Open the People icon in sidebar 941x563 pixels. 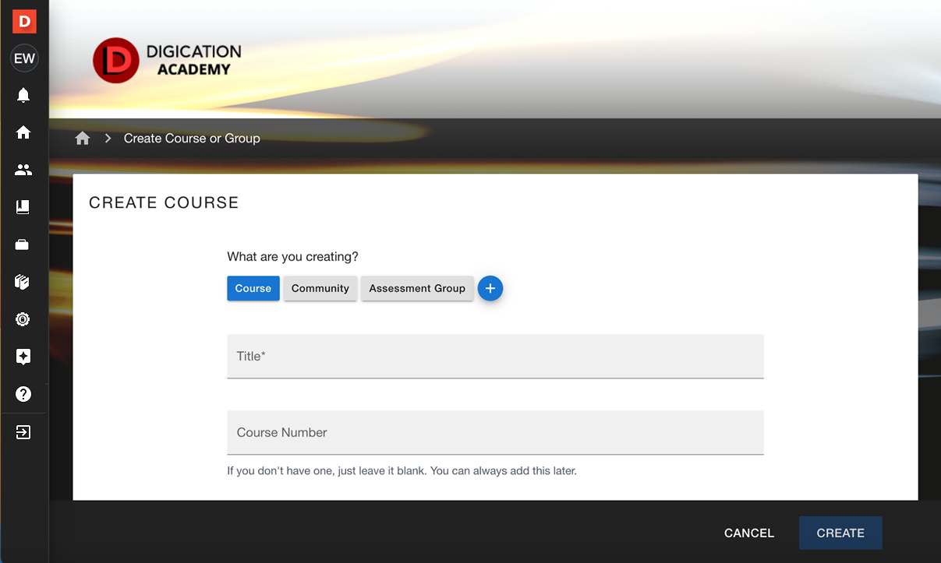(x=23, y=170)
